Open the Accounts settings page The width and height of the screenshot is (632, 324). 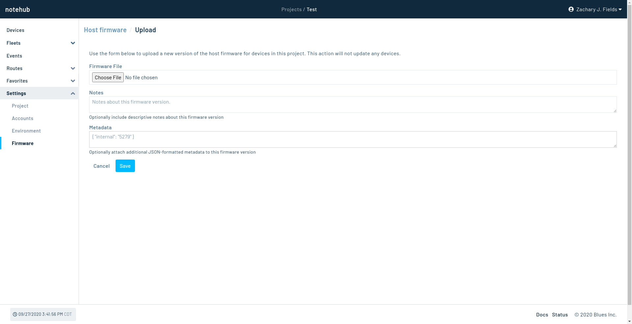[22, 118]
